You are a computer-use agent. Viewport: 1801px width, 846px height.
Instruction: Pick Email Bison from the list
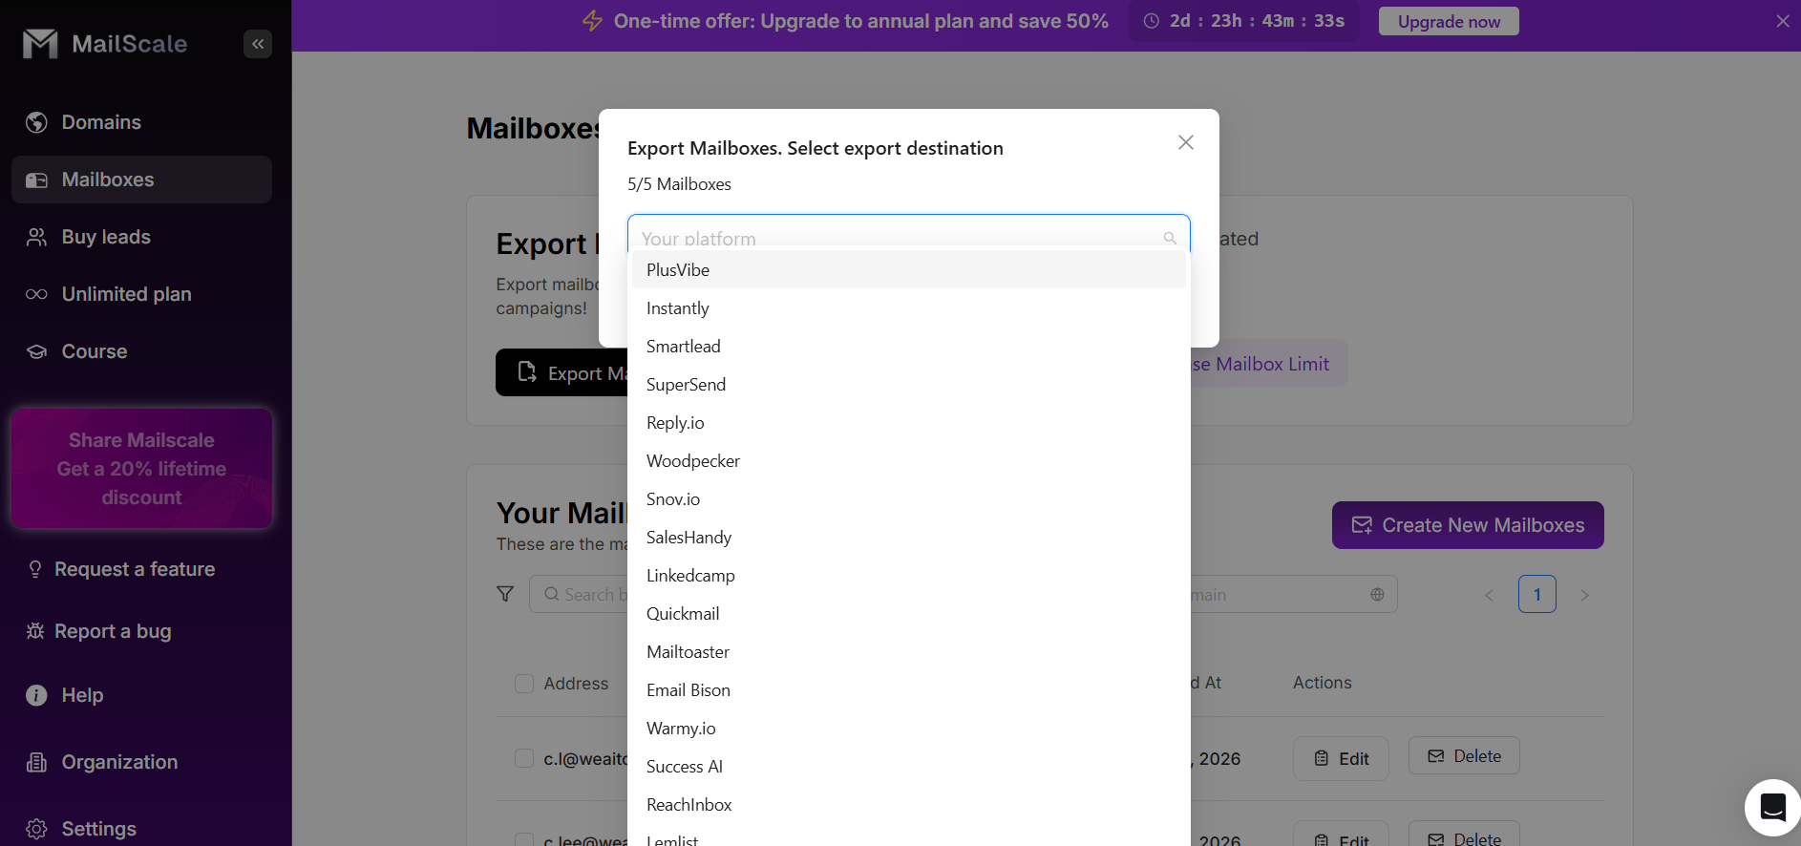[x=909, y=690]
